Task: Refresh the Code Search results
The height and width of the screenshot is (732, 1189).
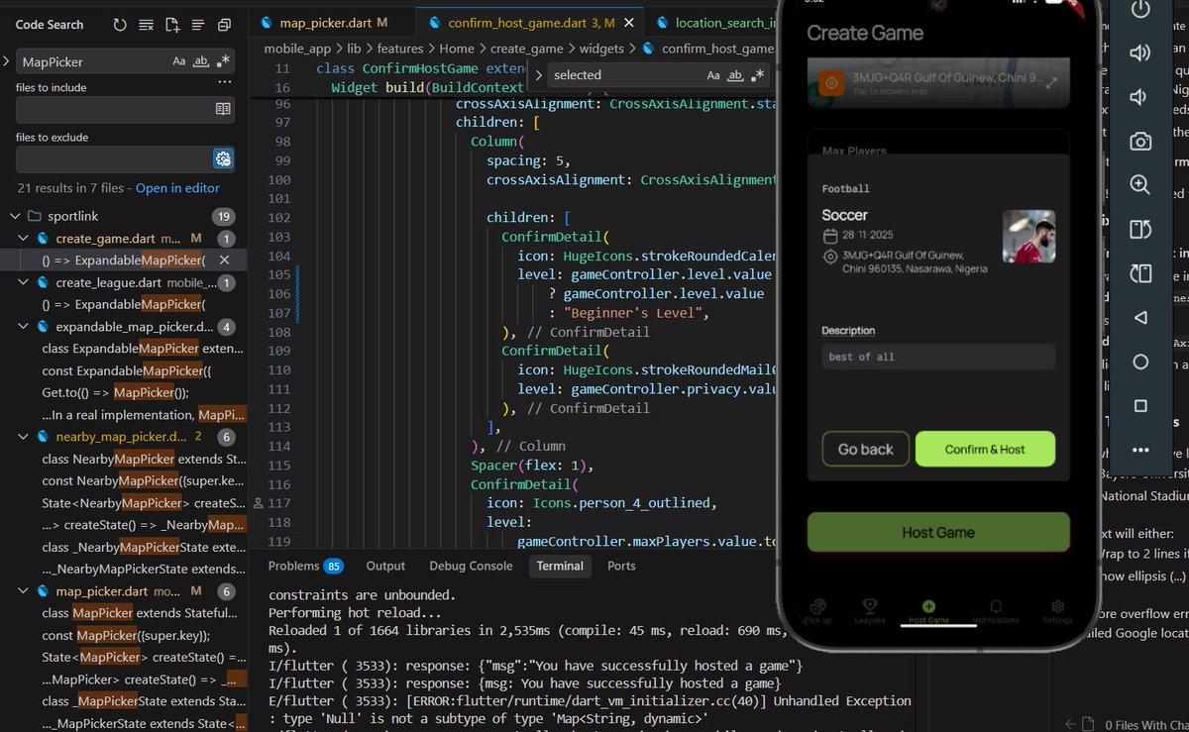Action: (120, 25)
